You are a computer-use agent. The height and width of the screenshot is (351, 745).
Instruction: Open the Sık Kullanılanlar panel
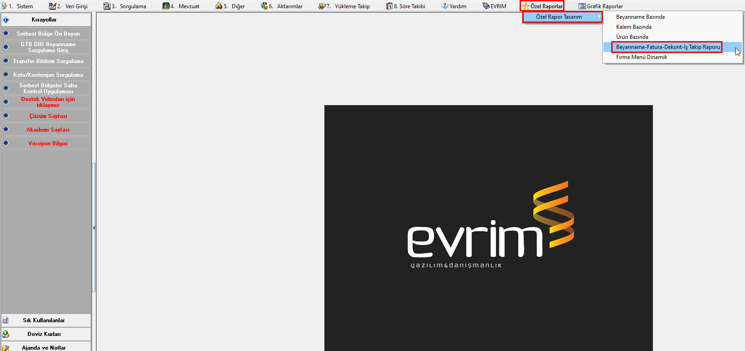tap(46, 320)
